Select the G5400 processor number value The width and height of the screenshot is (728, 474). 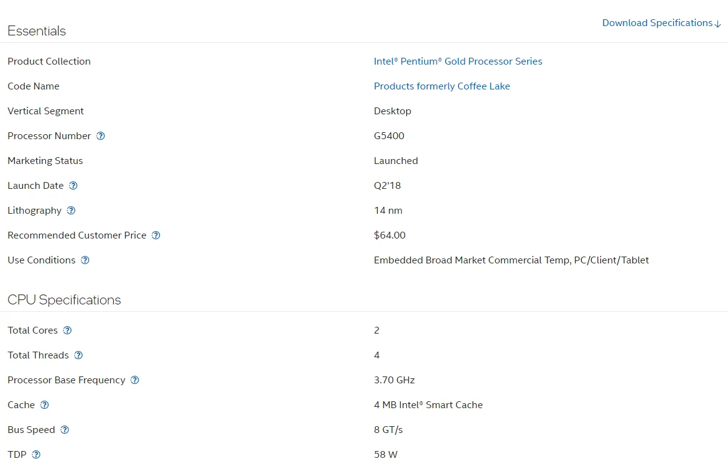tap(389, 136)
